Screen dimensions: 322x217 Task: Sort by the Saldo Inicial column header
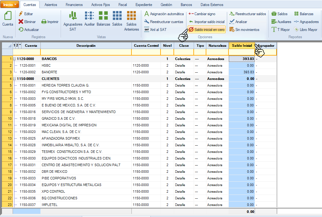241,45
